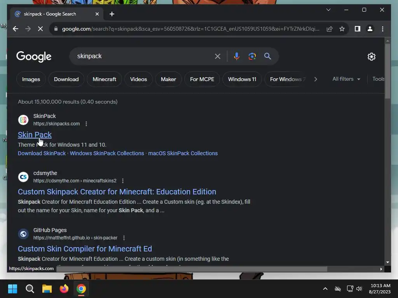Viewport: 398px width, 298px height.
Task: Click the https://skinpacks.com URL text
Action: pos(57,124)
